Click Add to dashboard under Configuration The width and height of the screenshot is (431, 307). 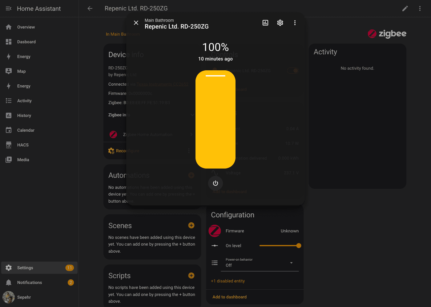[x=230, y=297]
